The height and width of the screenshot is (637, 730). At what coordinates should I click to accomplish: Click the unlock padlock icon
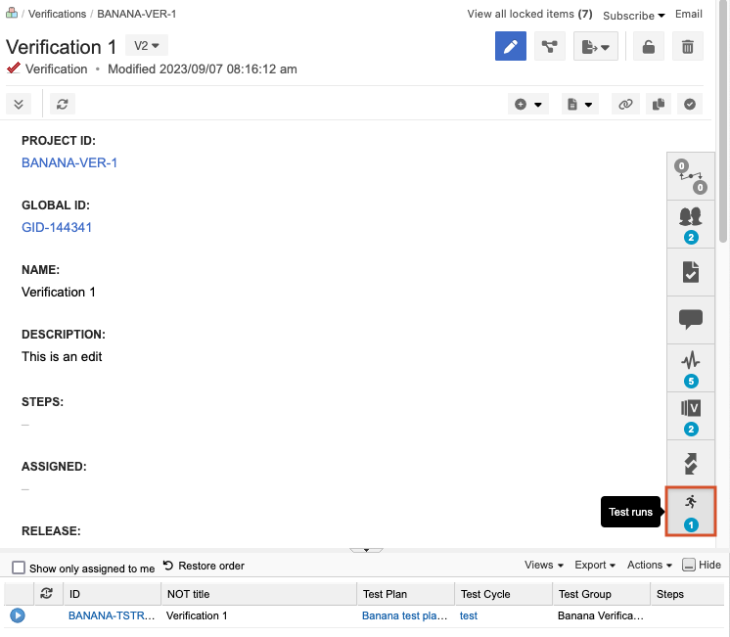[648, 46]
